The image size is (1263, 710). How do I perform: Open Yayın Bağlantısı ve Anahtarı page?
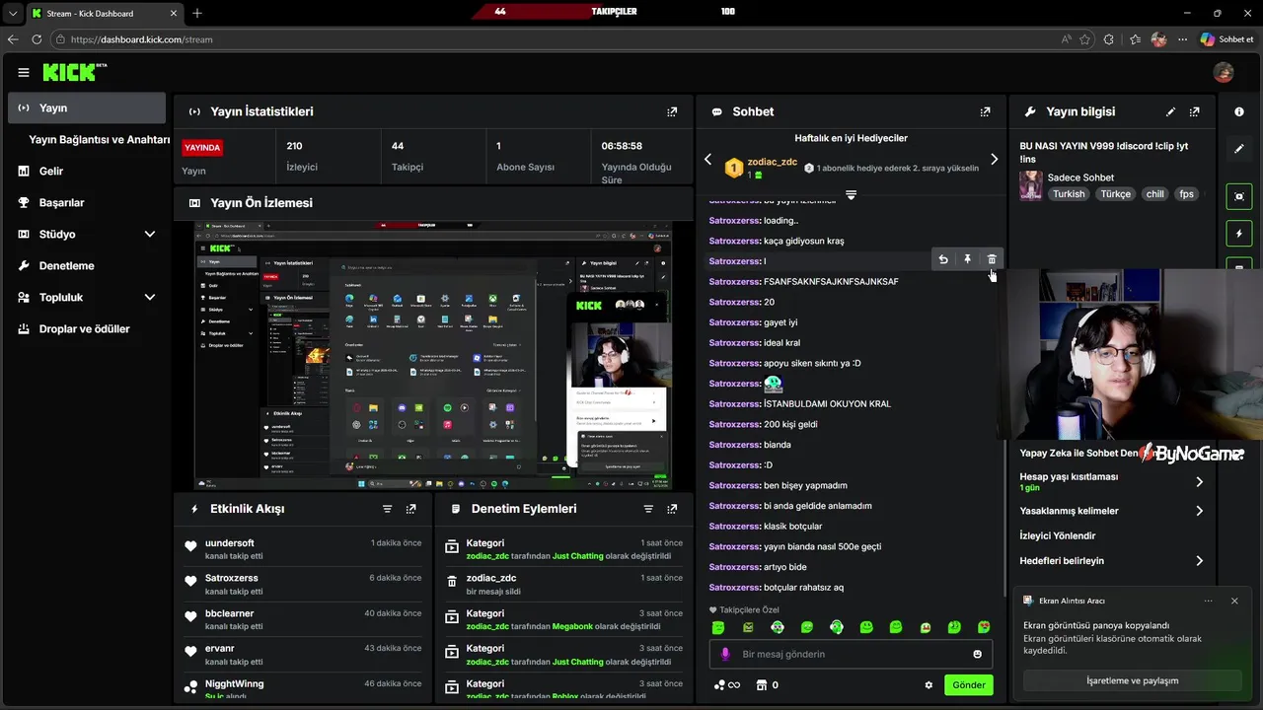click(x=99, y=139)
